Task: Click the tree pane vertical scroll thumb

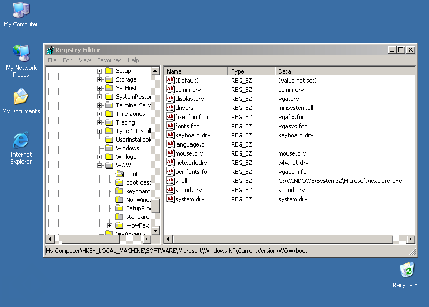Action: tap(156, 206)
